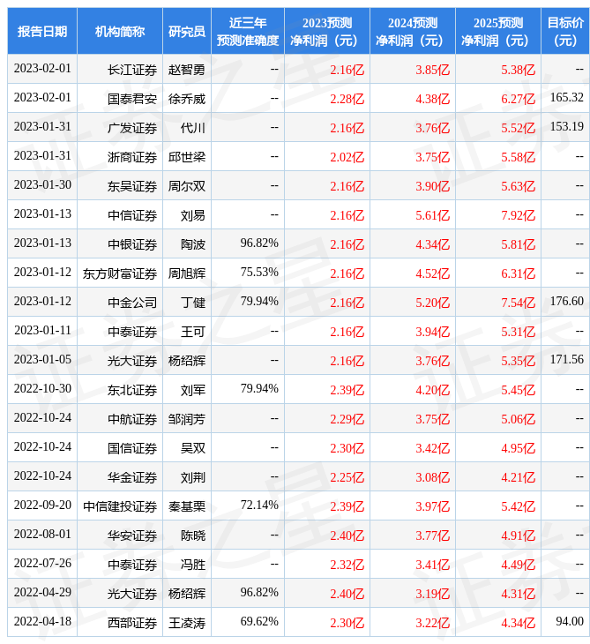590x644 pixels.
Task: Click the date 2023-01-30
Action: (42, 185)
